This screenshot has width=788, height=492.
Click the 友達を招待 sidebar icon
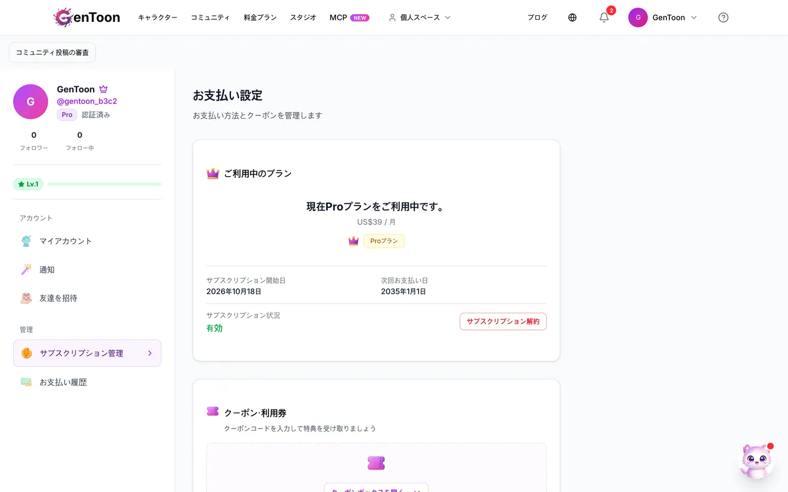(26, 298)
